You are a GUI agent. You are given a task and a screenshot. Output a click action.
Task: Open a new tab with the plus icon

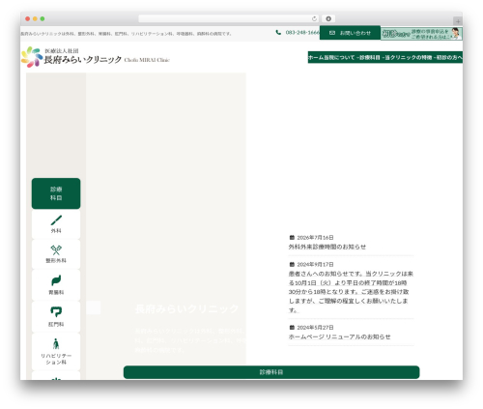tap(458, 21)
